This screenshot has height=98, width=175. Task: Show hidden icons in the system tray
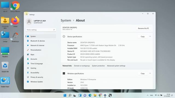pyautogui.click(x=148, y=95)
